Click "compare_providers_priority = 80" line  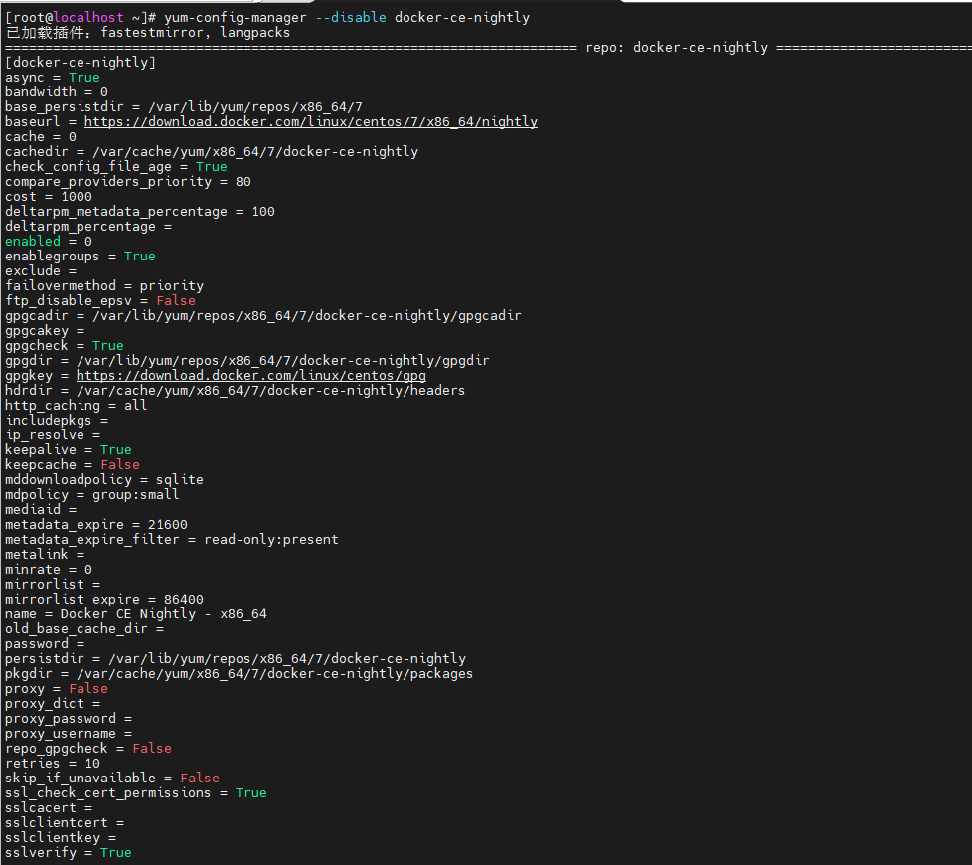pos(127,182)
